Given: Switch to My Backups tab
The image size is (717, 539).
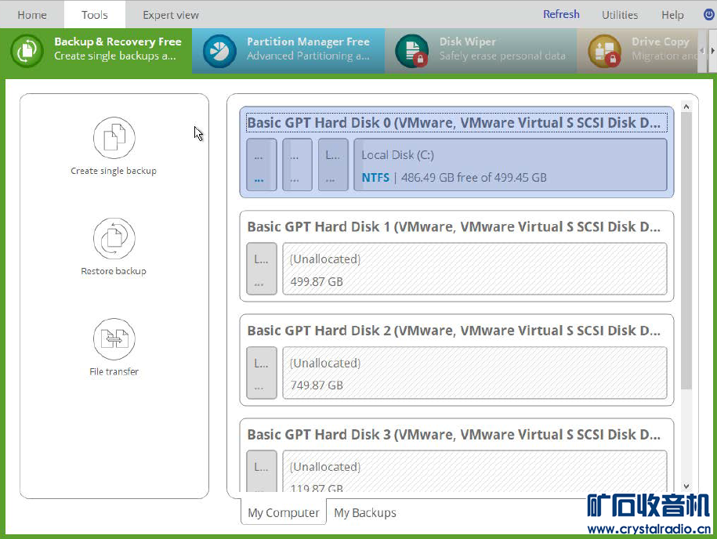Looking at the screenshot, I should tap(365, 512).
